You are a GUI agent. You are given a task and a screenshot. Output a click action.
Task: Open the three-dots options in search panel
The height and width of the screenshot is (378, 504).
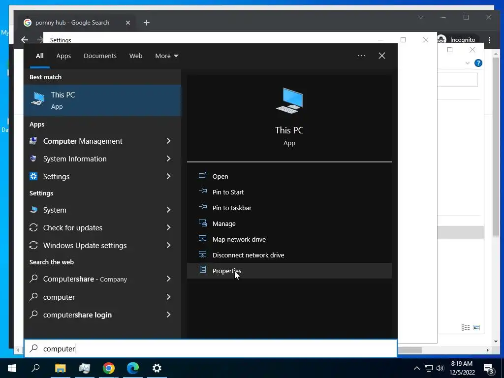click(x=361, y=56)
